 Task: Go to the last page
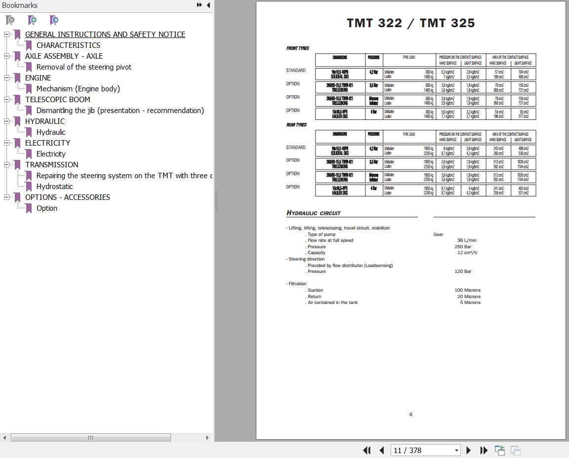484,451
